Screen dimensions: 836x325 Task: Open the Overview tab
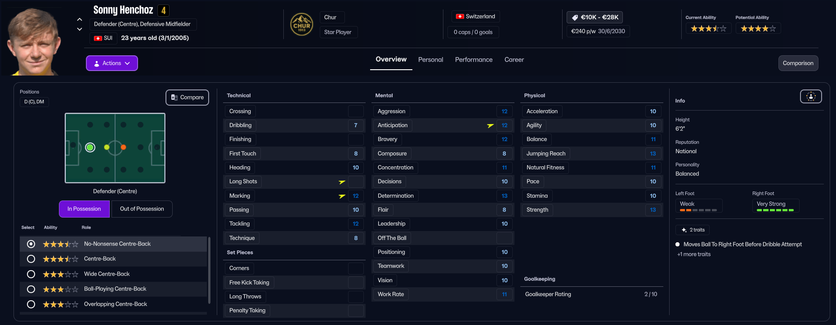point(391,59)
